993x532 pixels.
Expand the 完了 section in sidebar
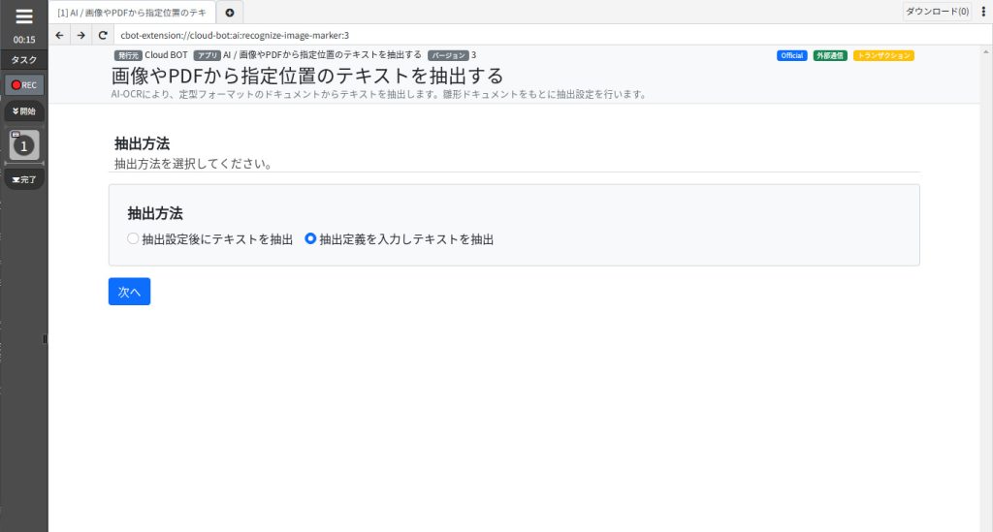tap(24, 179)
